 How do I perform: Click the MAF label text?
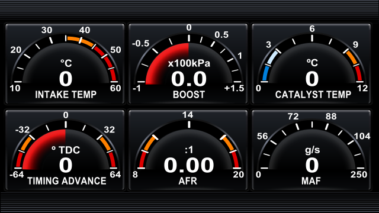[x=311, y=180]
